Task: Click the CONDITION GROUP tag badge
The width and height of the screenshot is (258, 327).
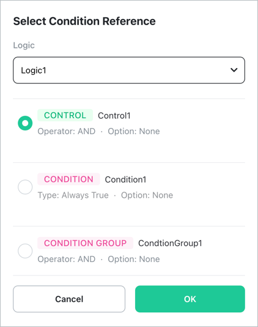Action: point(85,243)
